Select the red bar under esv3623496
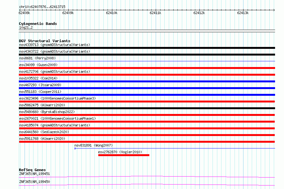This screenshot has width=284, height=189. 147,102
